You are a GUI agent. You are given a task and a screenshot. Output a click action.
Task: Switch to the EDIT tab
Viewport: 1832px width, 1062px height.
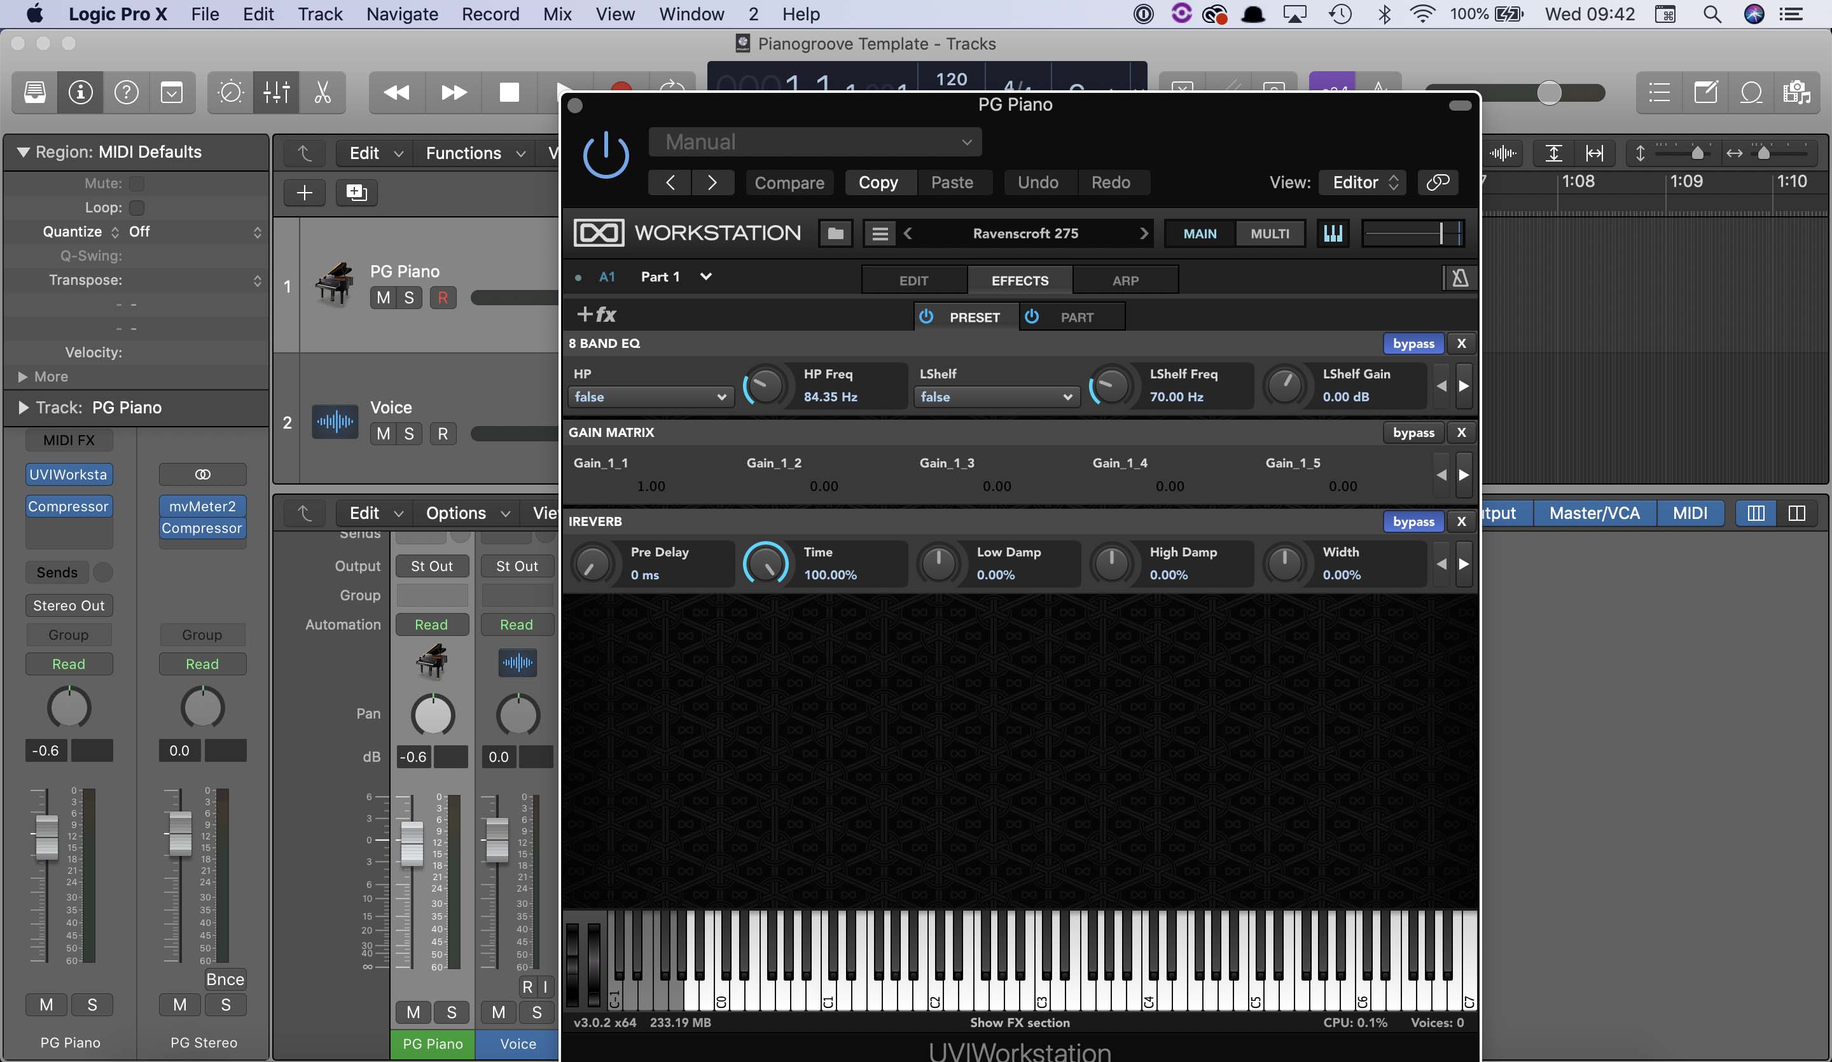click(914, 280)
